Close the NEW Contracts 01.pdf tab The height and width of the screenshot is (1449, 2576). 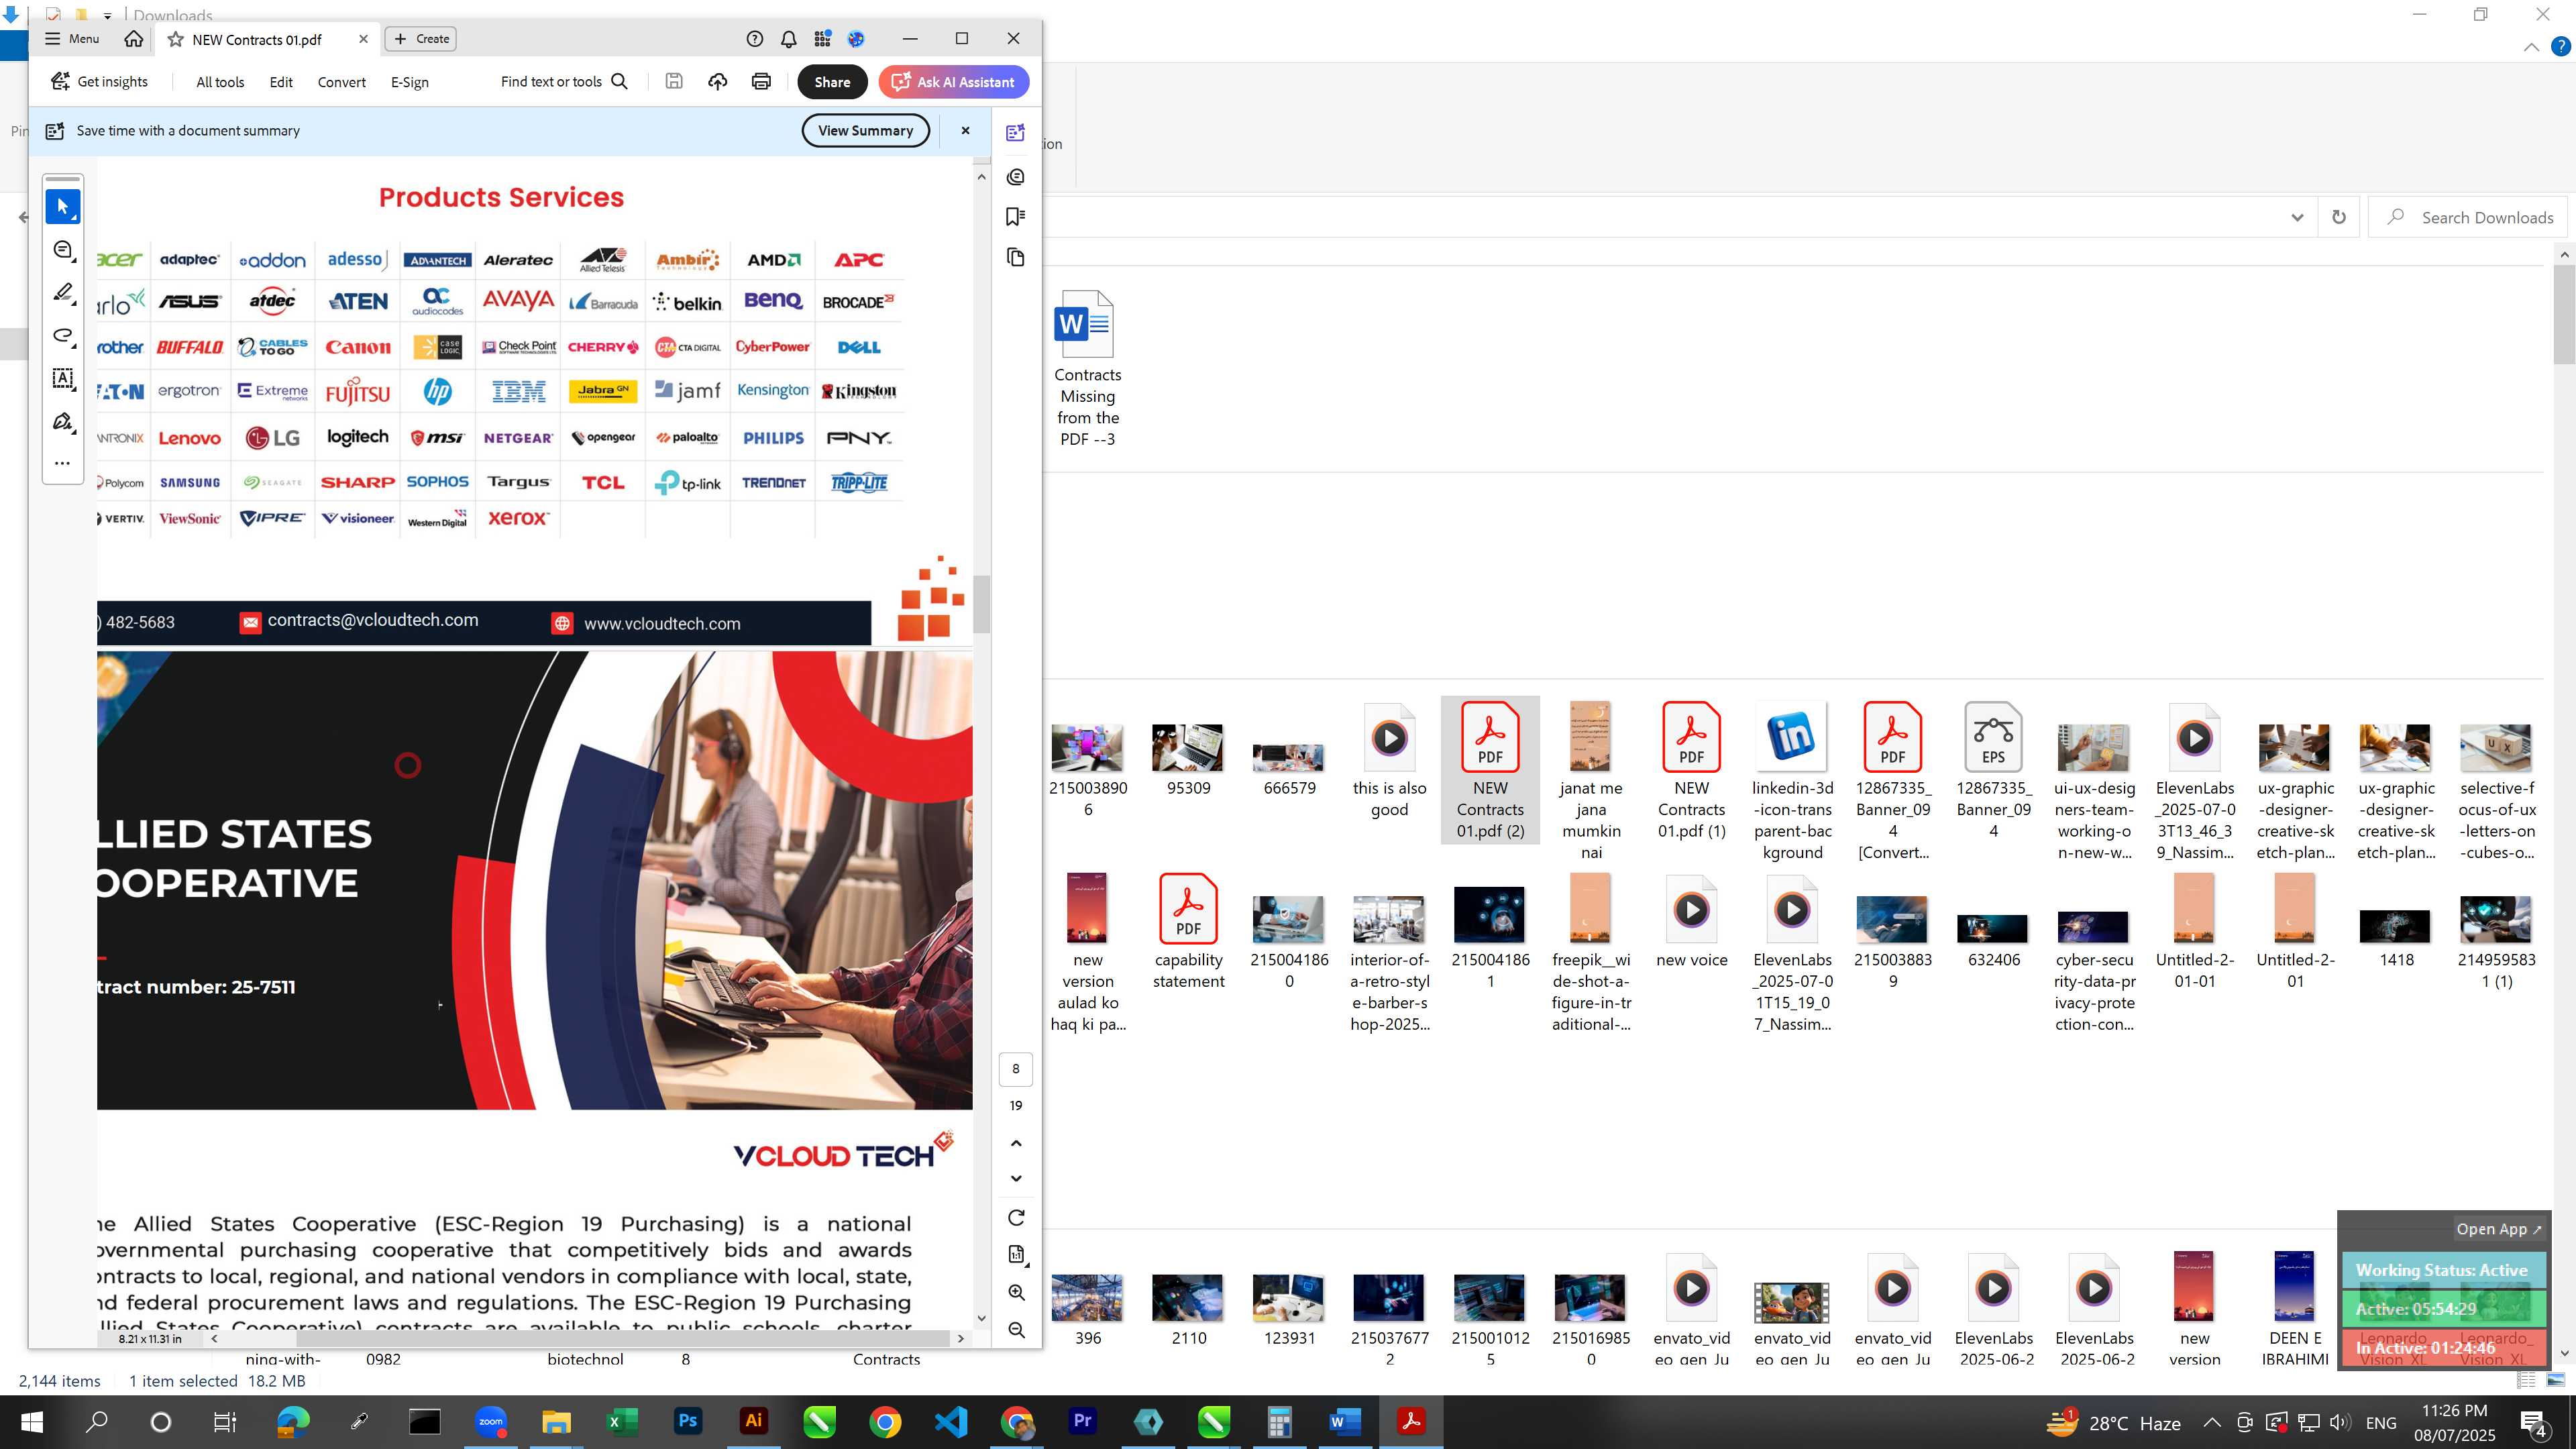[x=364, y=39]
